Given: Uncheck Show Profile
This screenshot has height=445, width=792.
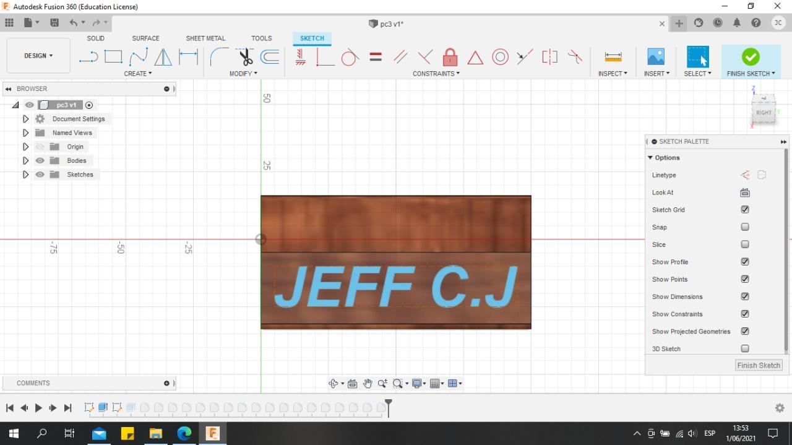Looking at the screenshot, I should click(745, 262).
